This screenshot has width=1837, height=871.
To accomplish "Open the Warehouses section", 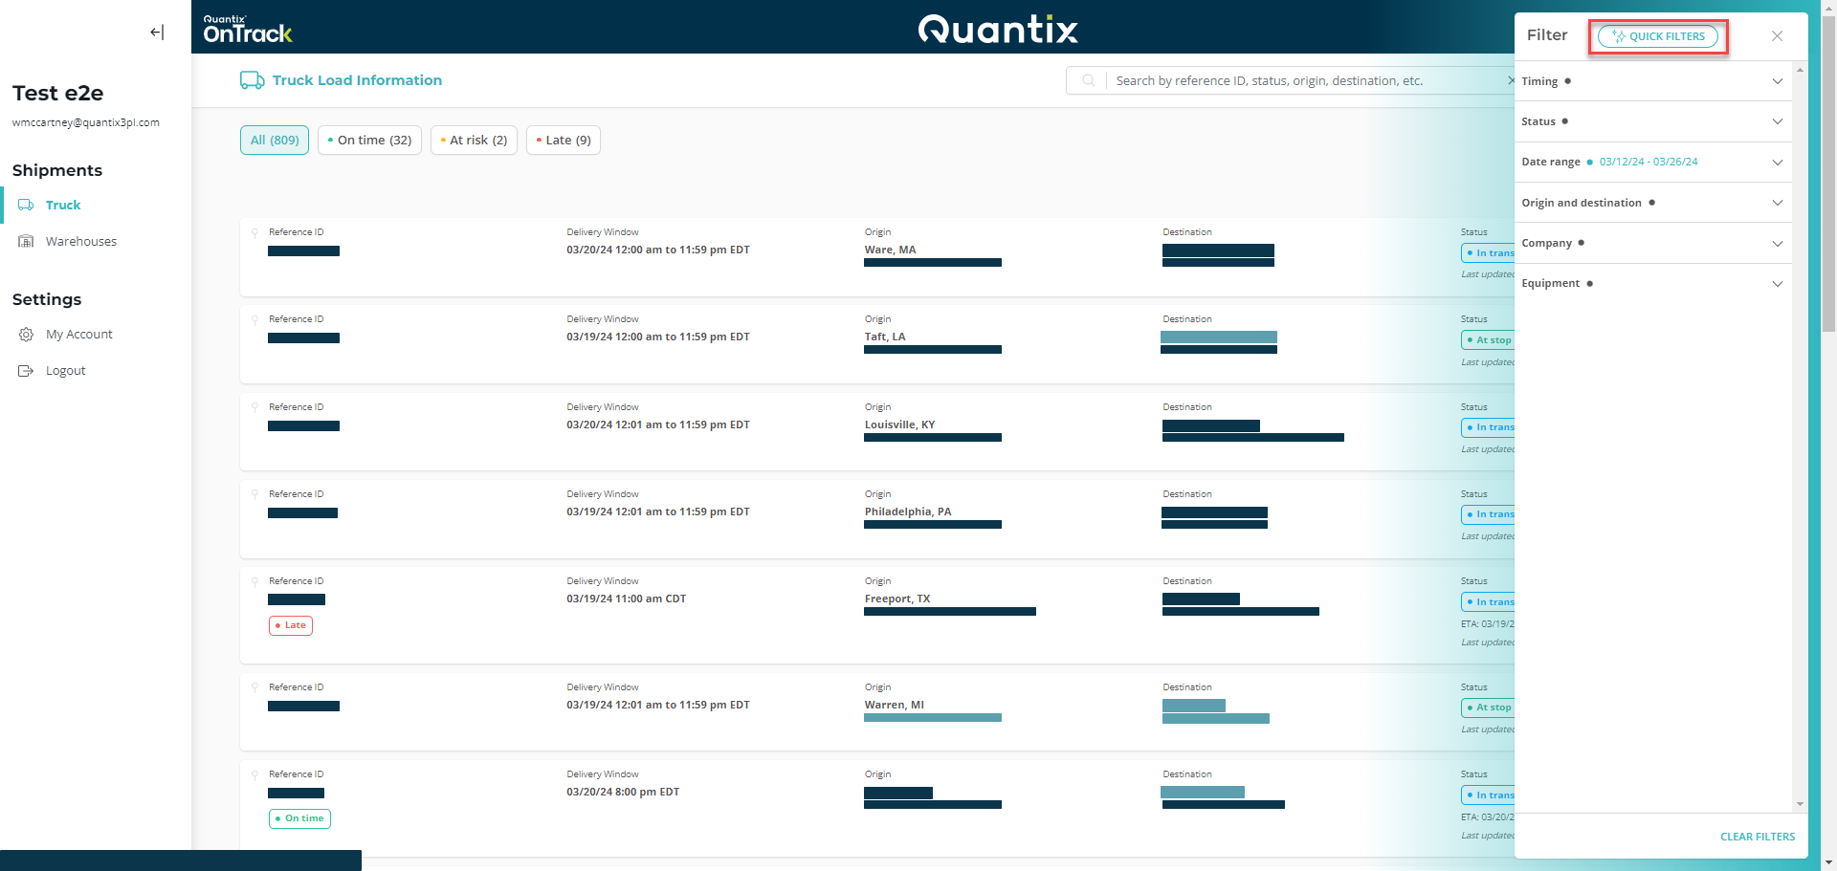I will 80,241.
